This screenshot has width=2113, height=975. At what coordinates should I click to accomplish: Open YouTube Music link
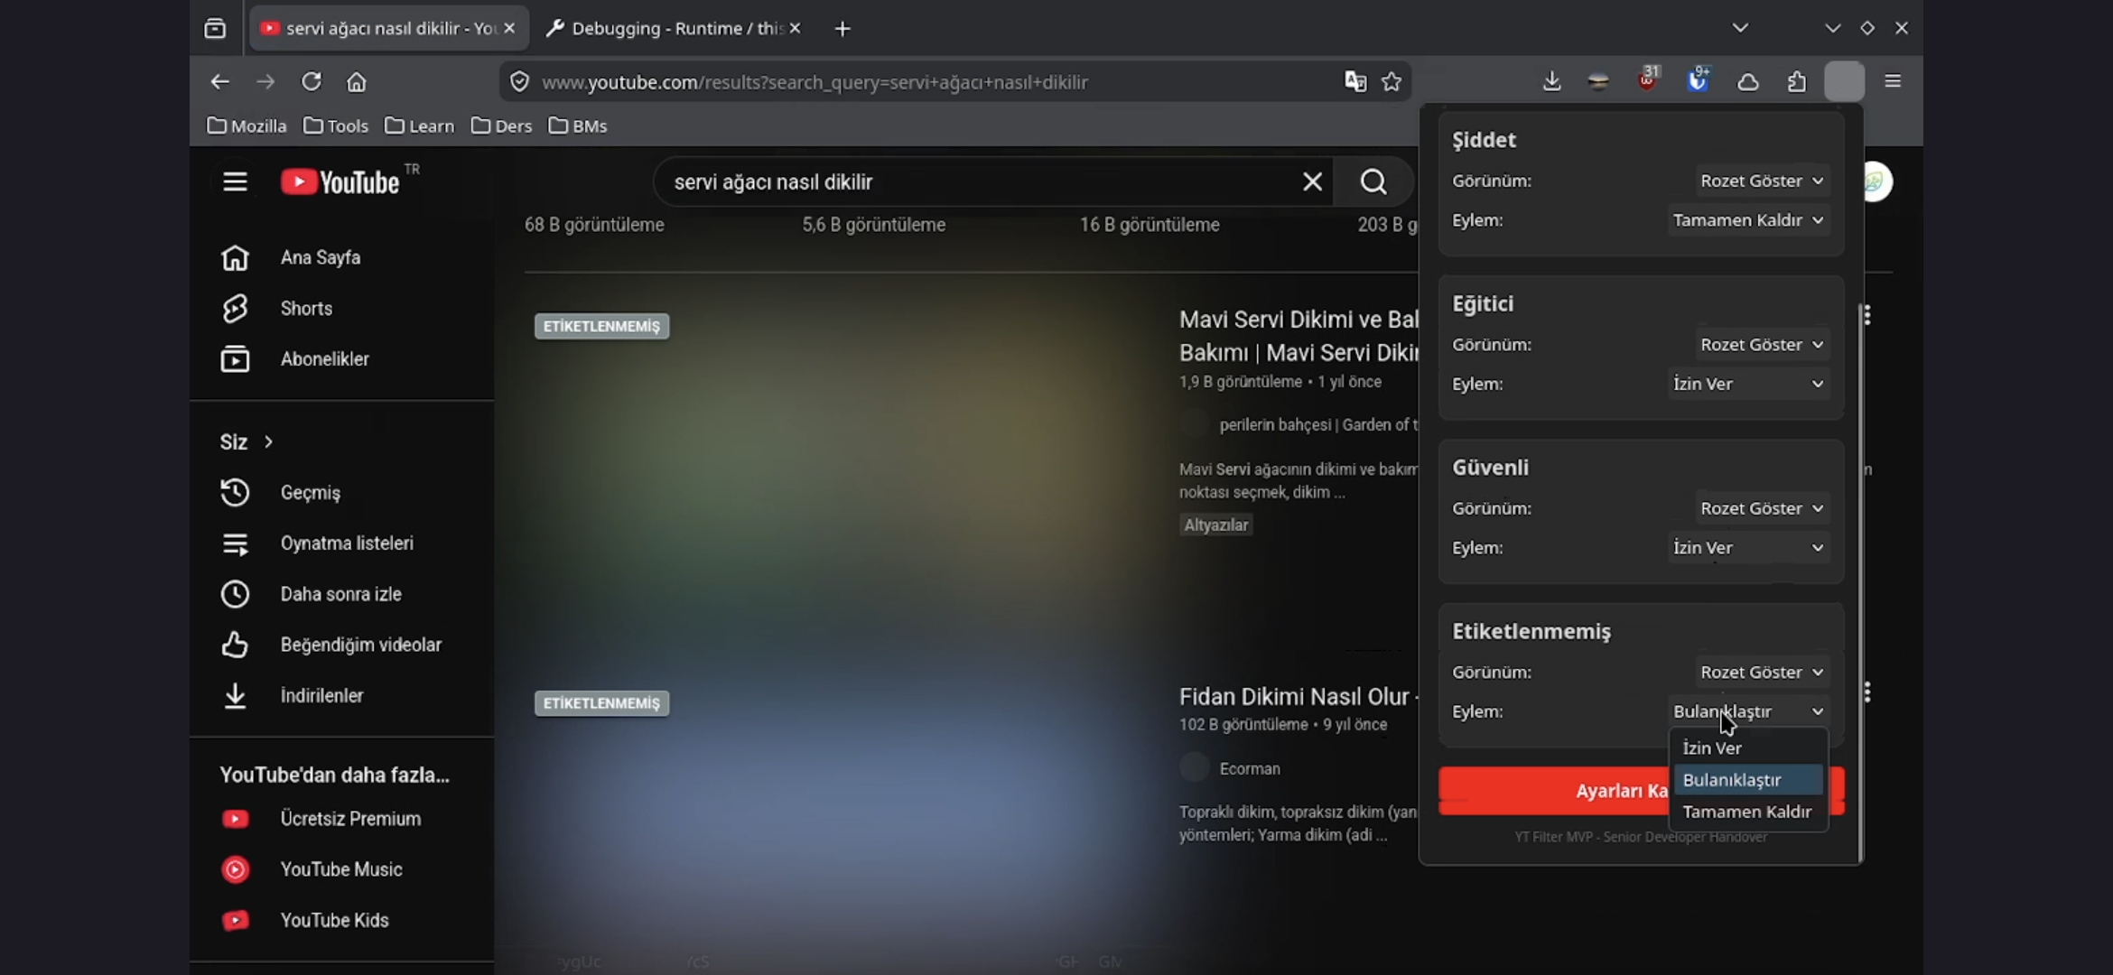coord(341,869)
